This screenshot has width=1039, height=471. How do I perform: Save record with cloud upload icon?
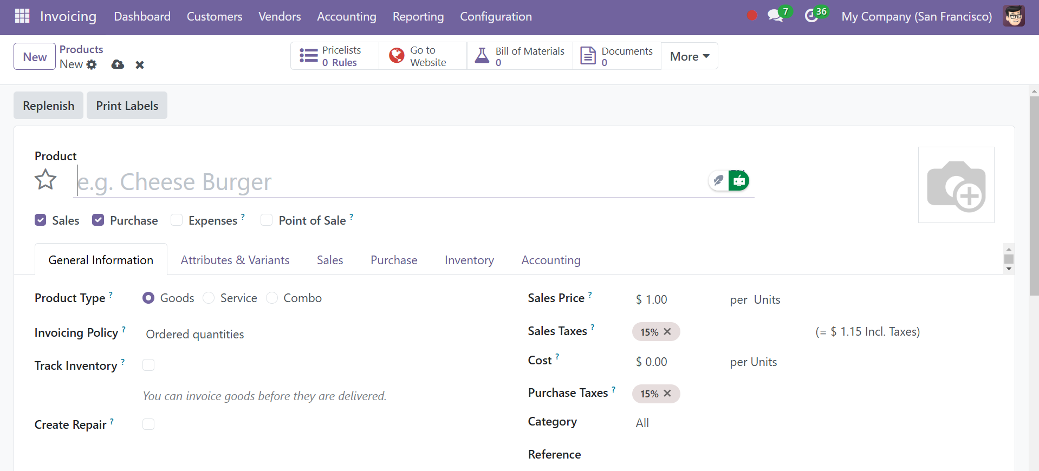pos(118,64)
